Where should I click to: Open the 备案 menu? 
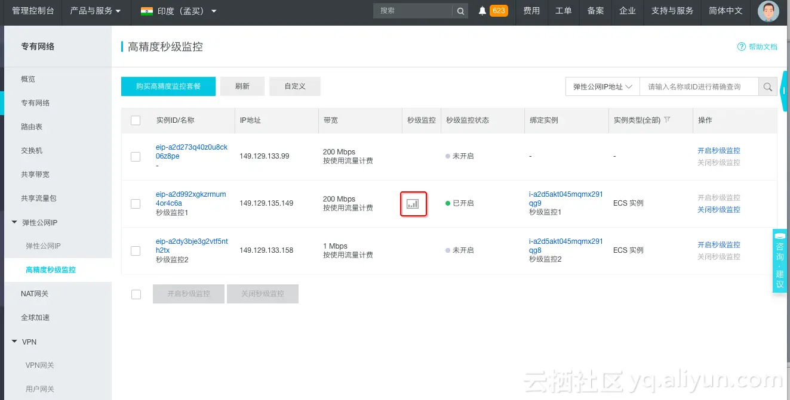click(x=595, y=11)
